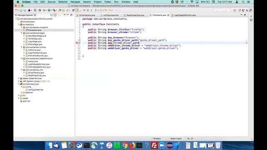
Task: Open the Source menu
Action: coord(51,2)
